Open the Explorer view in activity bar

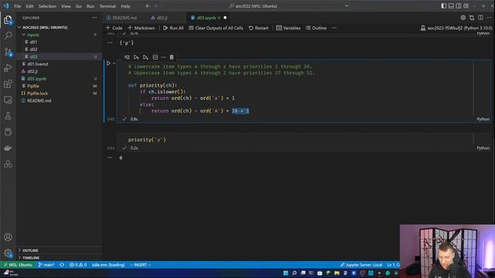(x=8, y=20)
